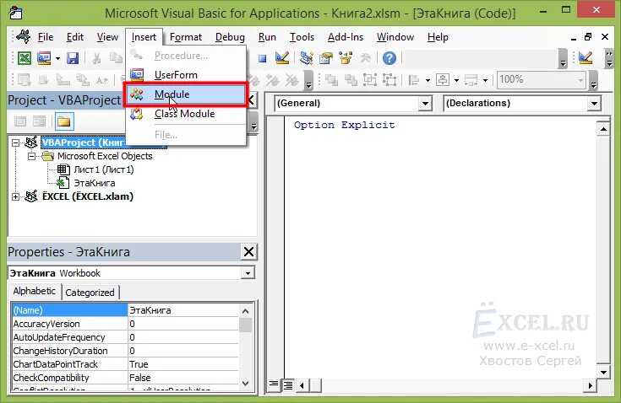Viewport: 621px width, 403px height.
Task: Click the Toolbox hammer-wrench icon
Action: tap(365, 58)
